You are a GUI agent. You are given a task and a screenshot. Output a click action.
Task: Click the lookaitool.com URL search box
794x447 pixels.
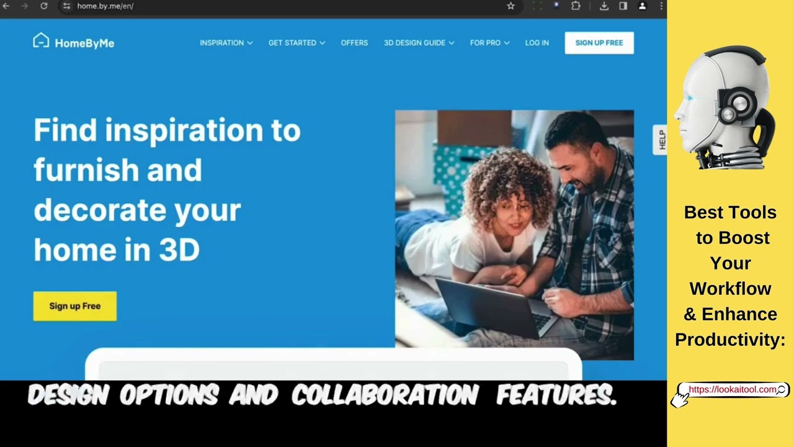[x=733, y=390]
